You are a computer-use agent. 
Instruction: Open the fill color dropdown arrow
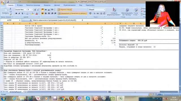[34, 13]
